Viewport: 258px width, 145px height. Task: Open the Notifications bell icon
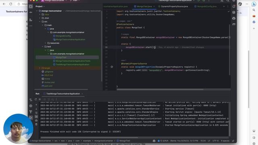[234, 6]
